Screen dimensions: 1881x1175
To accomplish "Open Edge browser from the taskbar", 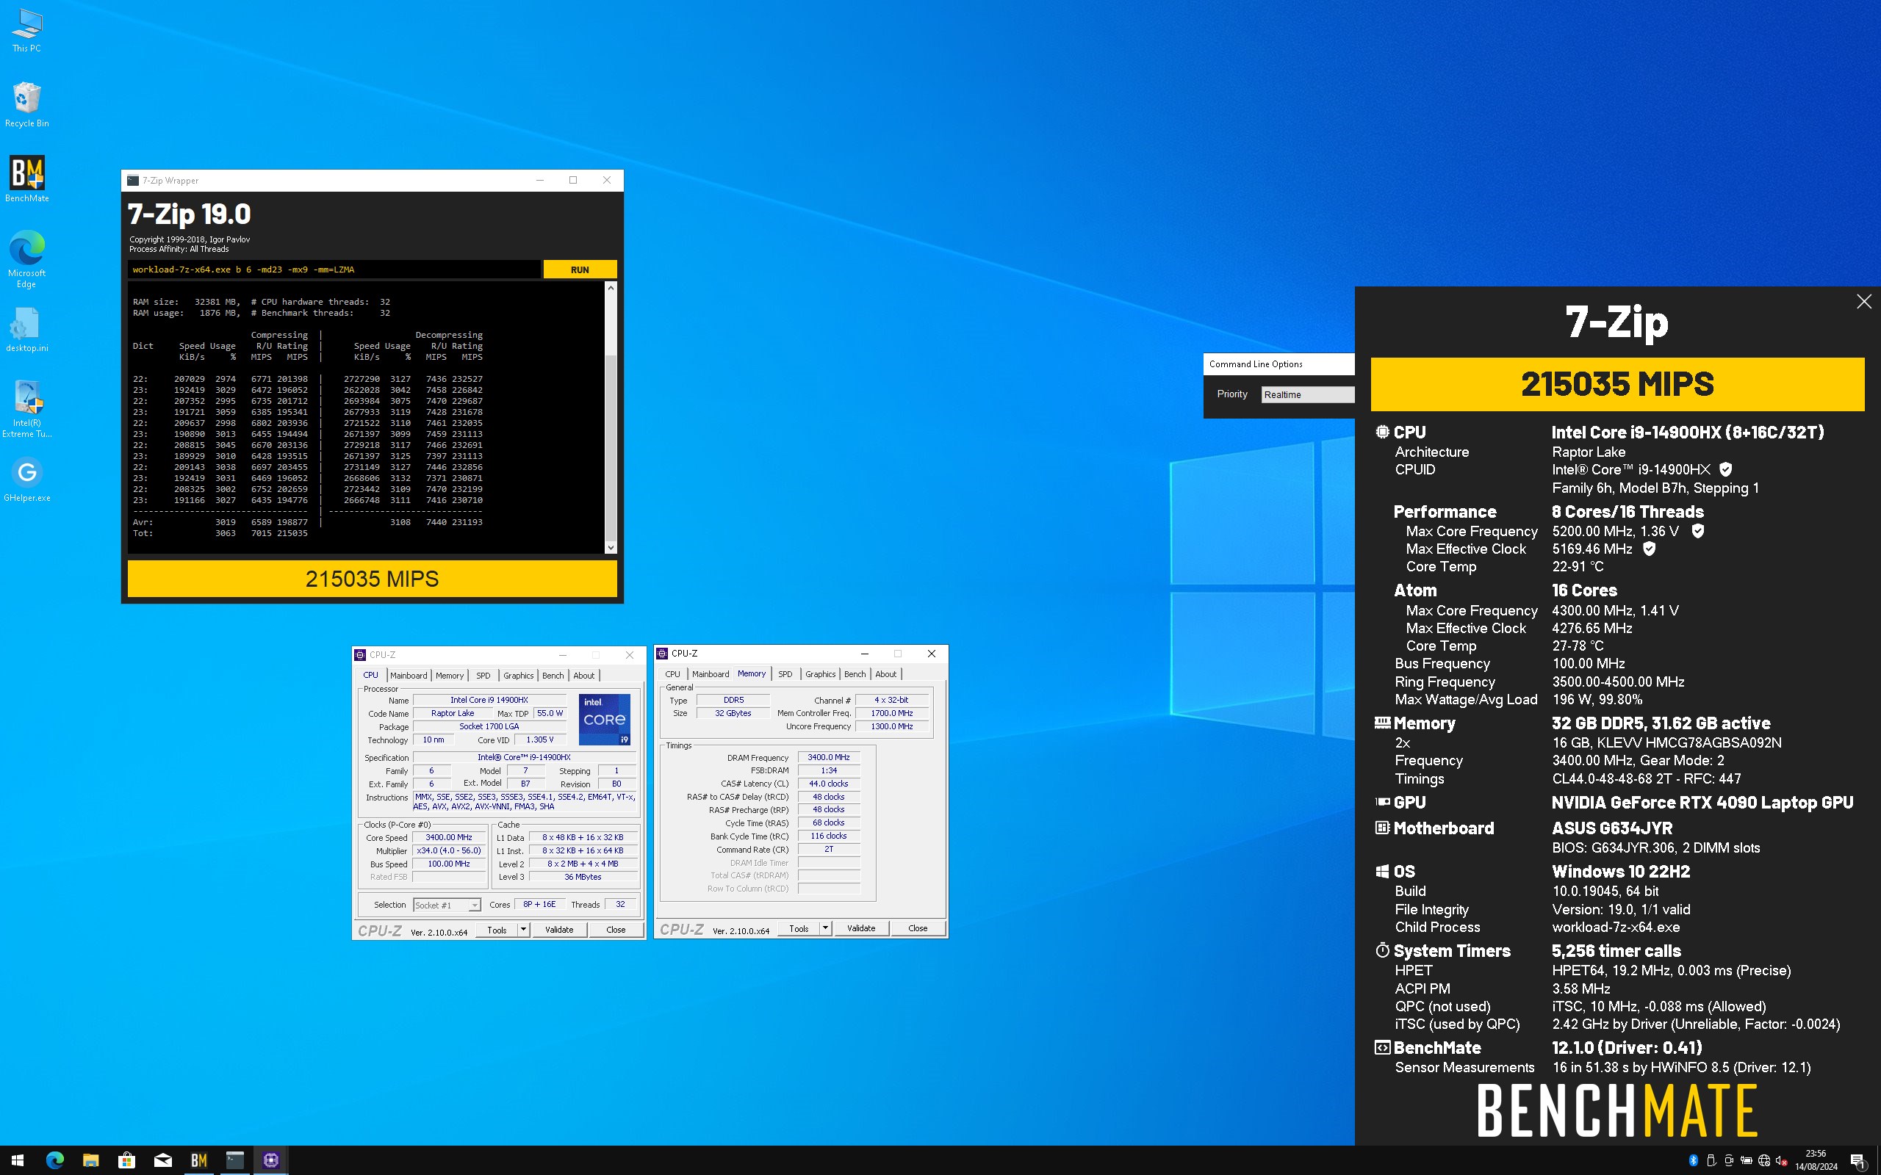I will pos(54,1160).
